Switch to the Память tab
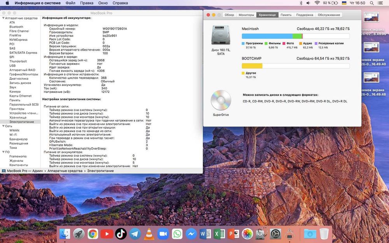 [x=286, y=15]
